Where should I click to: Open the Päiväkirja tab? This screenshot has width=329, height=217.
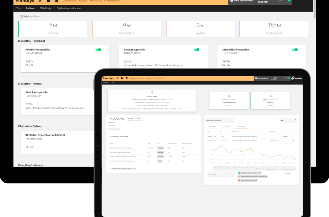tap(46, 8)
